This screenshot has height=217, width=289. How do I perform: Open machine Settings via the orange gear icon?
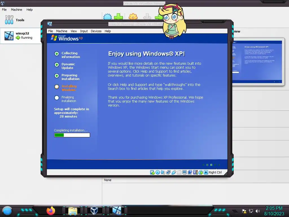point(133,17)
